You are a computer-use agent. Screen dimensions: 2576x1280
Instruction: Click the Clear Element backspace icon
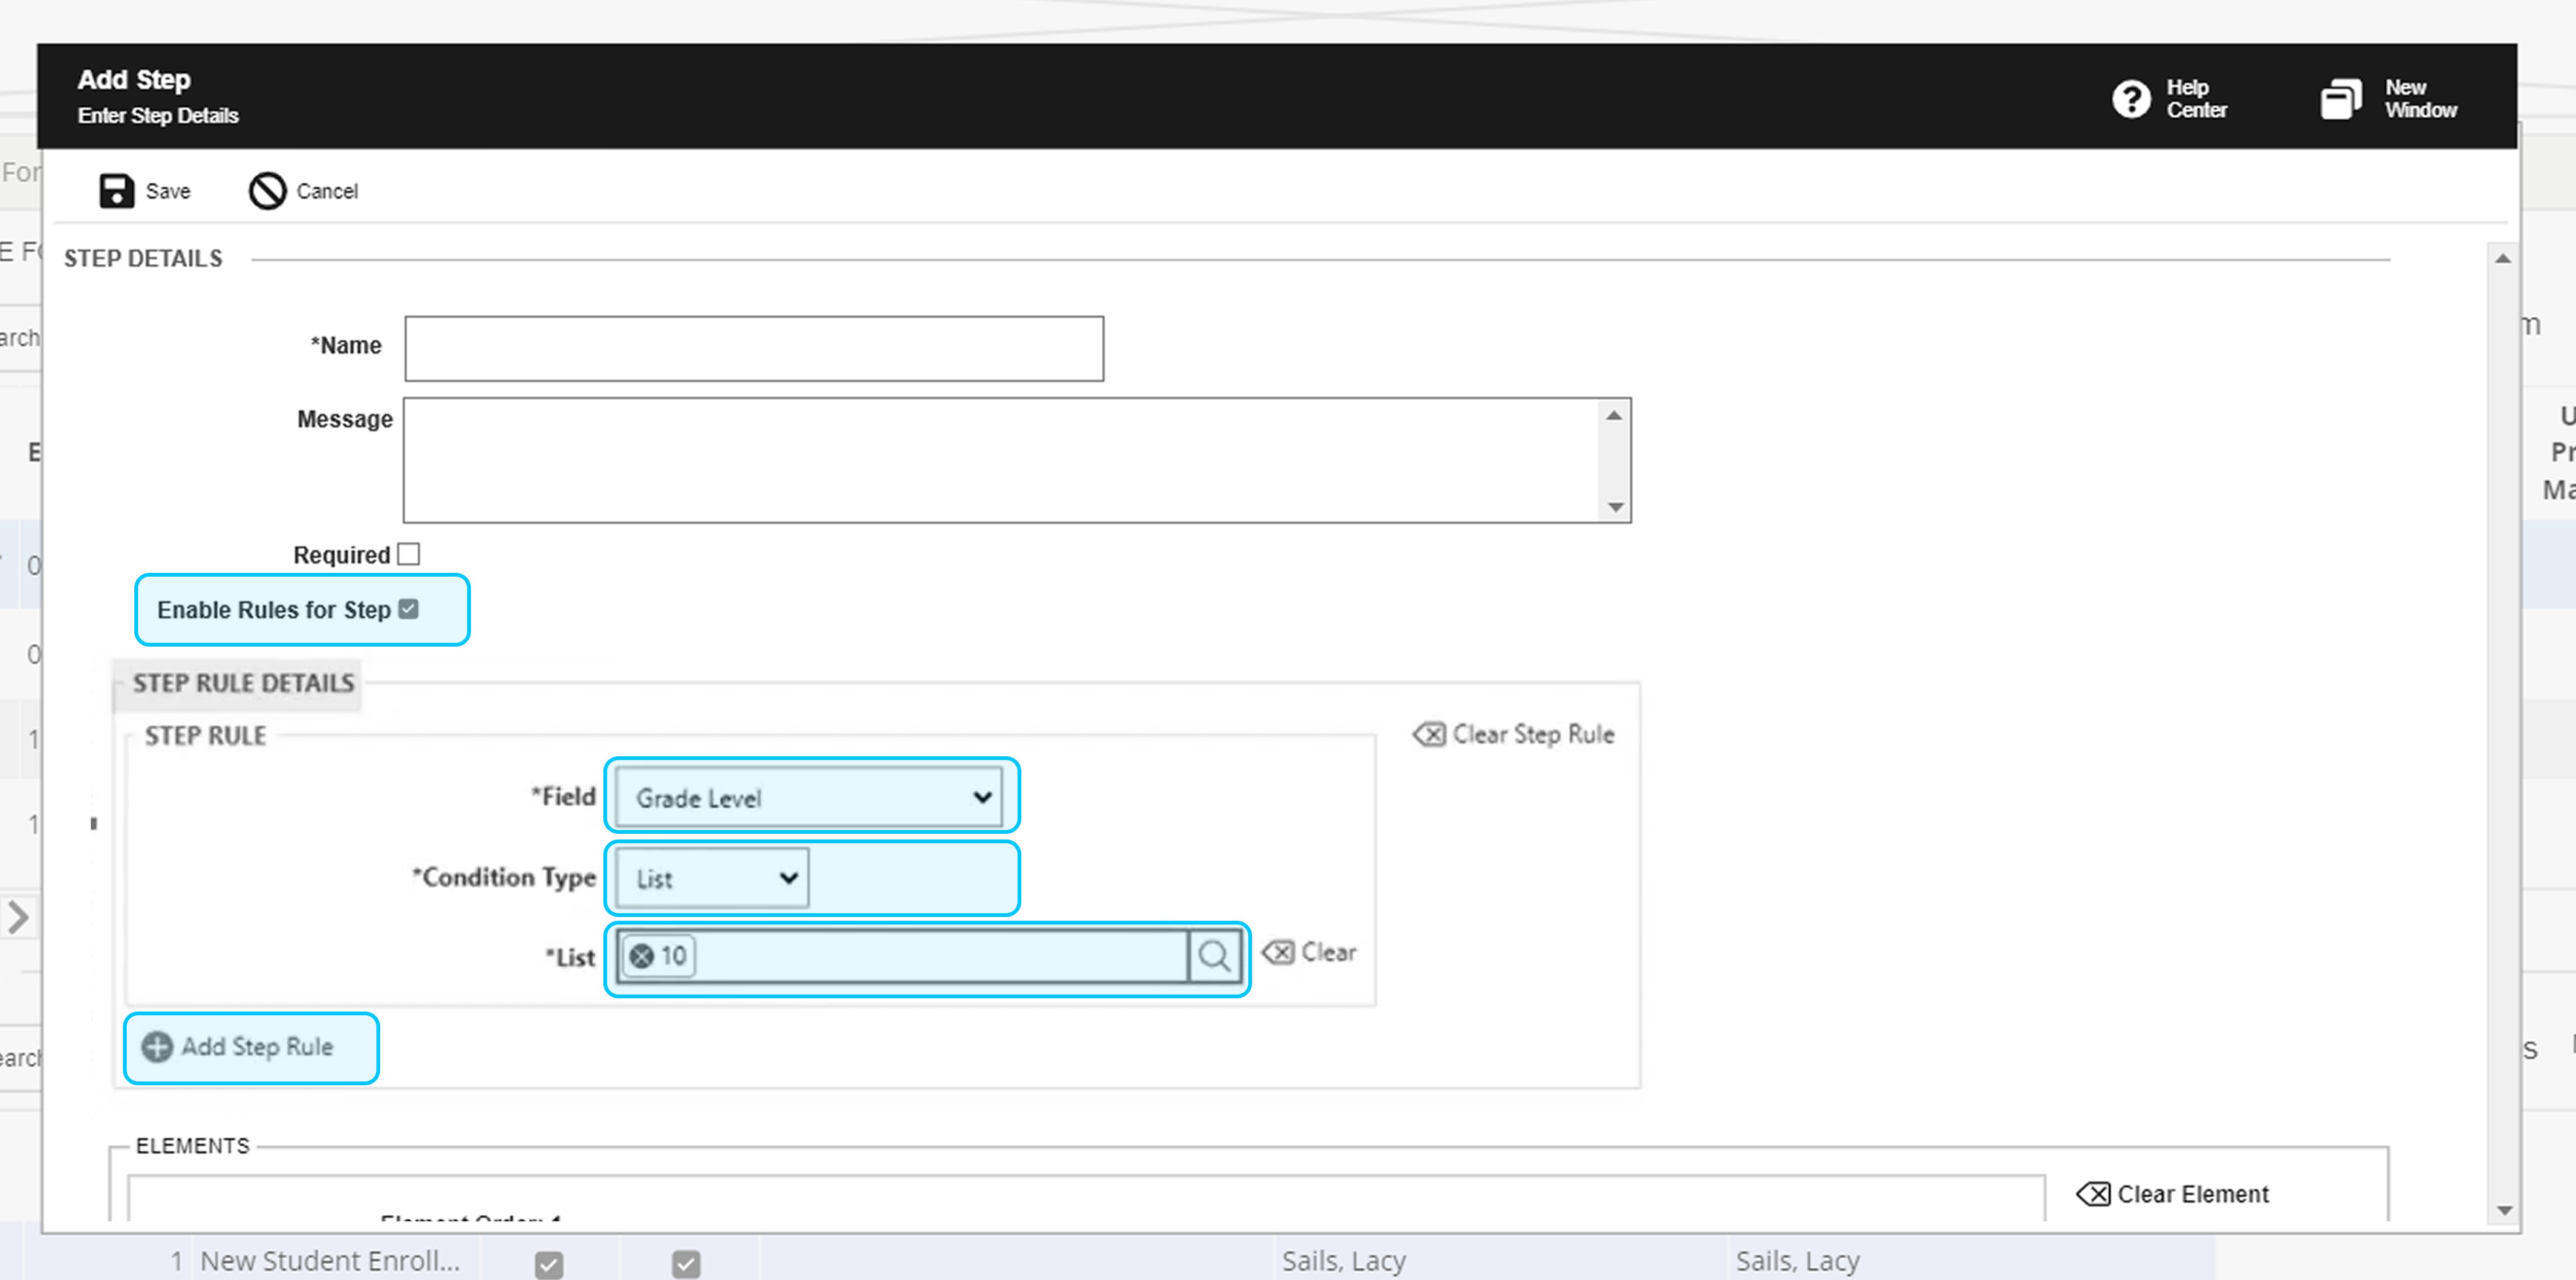(2093, 1194)
